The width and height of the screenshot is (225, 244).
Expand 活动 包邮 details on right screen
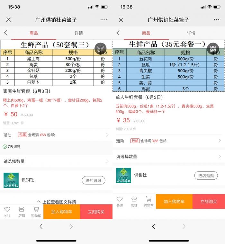[169, 141]
